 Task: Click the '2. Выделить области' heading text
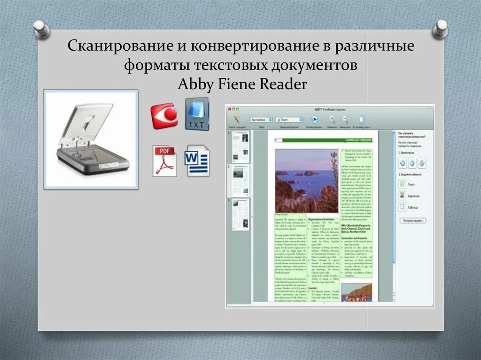pos(410,174)
